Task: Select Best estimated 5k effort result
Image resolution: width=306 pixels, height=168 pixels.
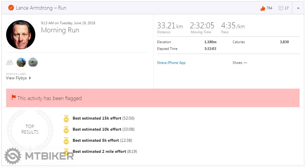Action: click(x=96, y=141)
